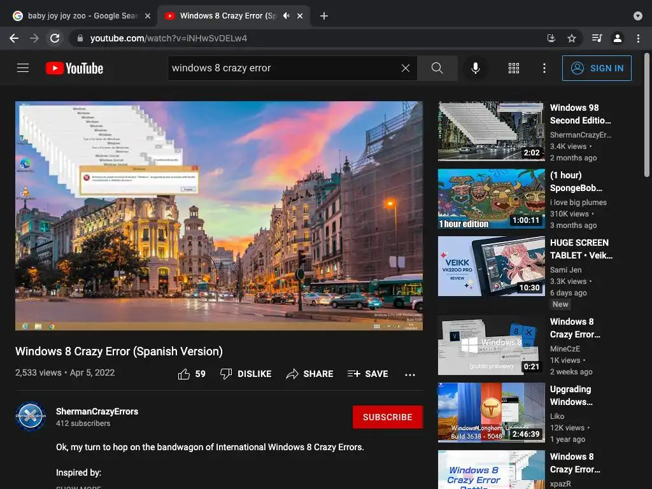The image size is (652, 489).
Task: Open the media control icon in toolbar
Action: pos(597,38)
